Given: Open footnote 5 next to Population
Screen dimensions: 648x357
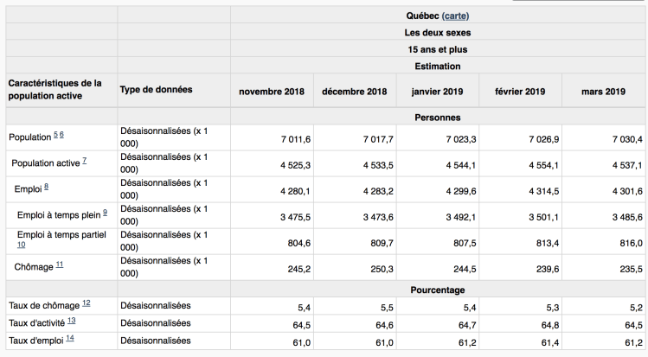Looking at the screenshot, I should pos(55,137).
